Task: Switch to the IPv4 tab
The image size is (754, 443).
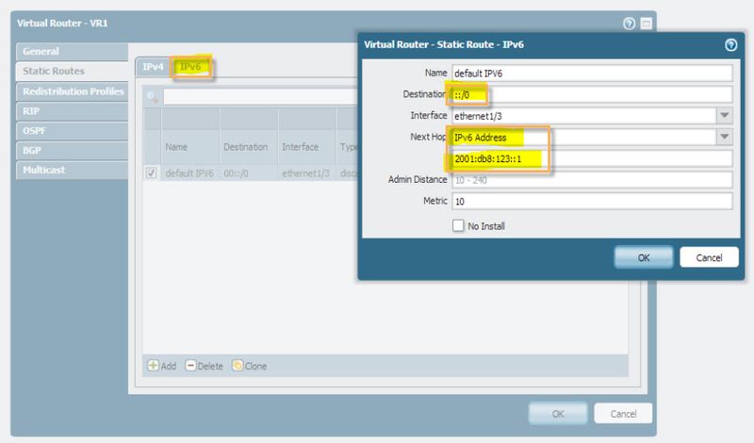Action: coord(153,67)
